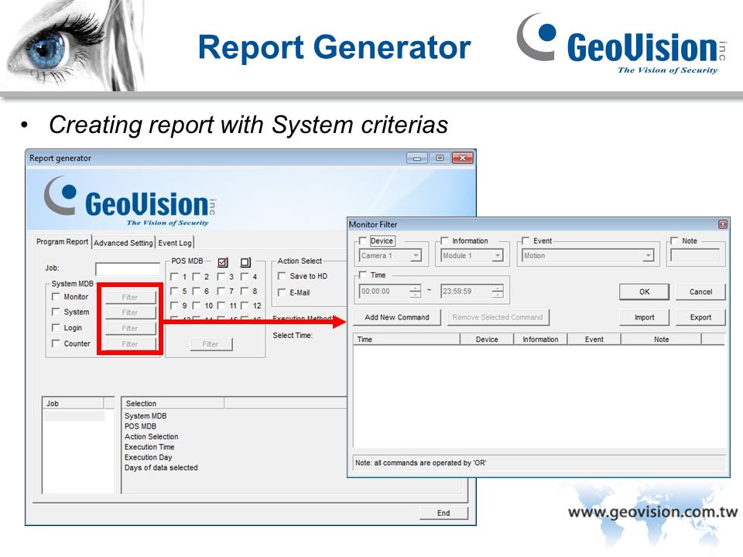Check POS MDB box 10
The width and height of the screenshot is (743, 557).
[x=197, y=306]
